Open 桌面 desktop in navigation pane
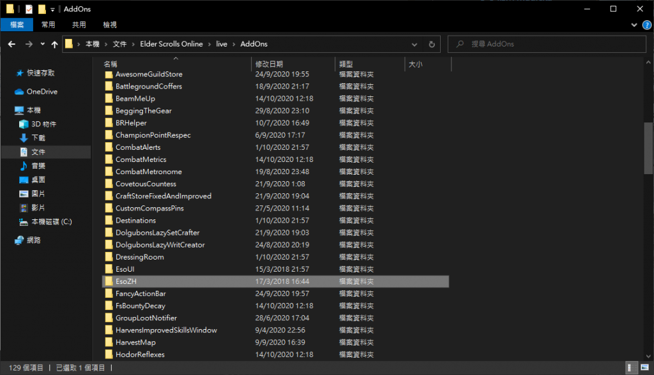 tap(38, 180)
